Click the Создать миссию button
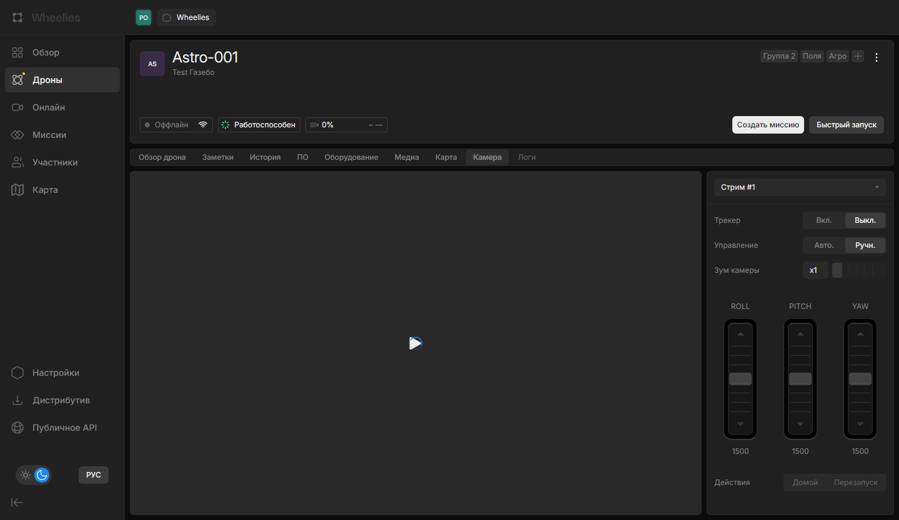The height and width of the screenshot is (520, 899). (767, 125)
